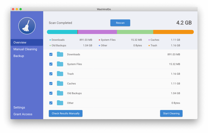Click the 4.2 GB total size text
Screen dimensions: 208x133
[x=184, y=23]
